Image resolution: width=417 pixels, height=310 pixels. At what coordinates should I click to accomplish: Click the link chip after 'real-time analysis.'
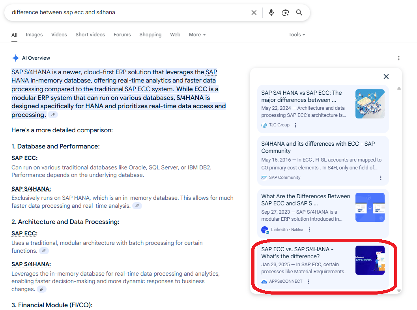pyautogui.click(x=137, y=206)
